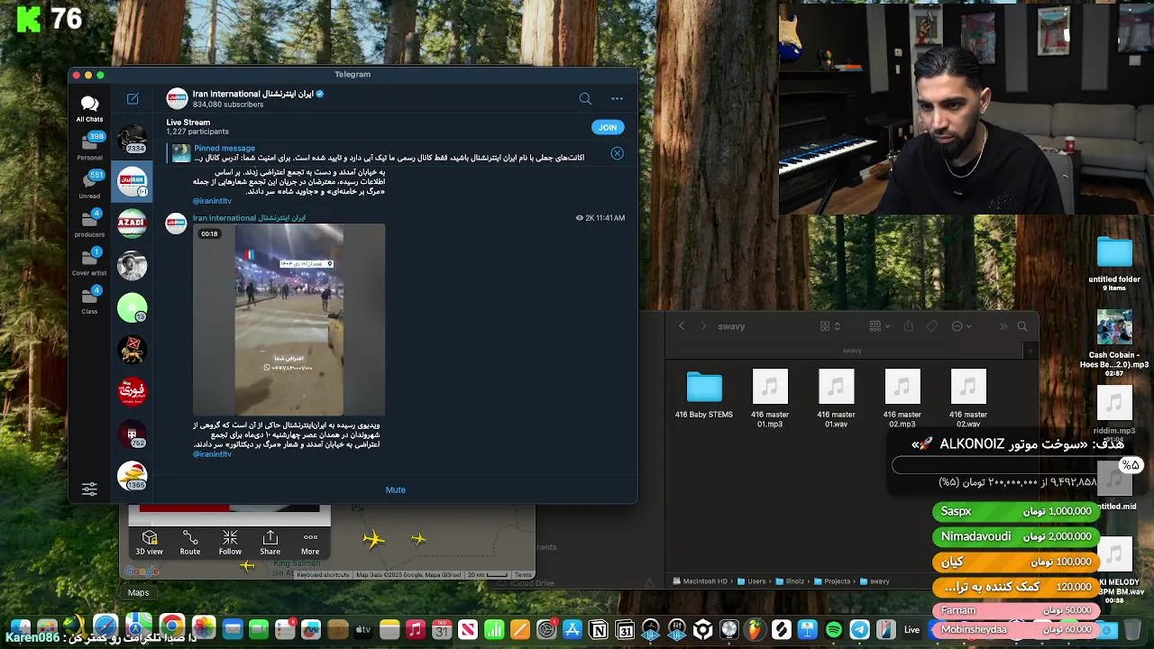Click @iranintltv link below the video caption

tap(212, 454)
